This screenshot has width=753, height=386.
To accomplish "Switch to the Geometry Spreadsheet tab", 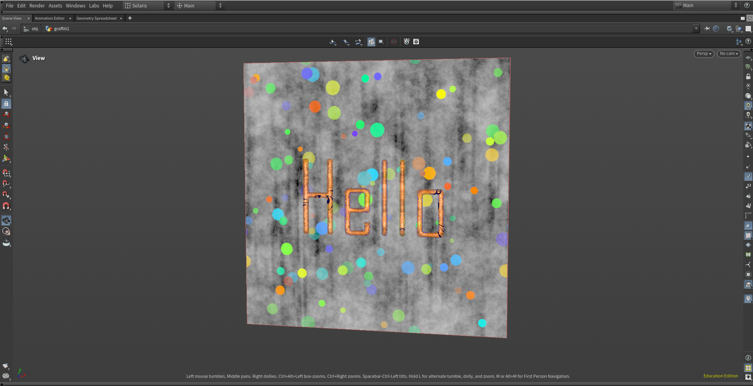I will click(x=97, y=18).
